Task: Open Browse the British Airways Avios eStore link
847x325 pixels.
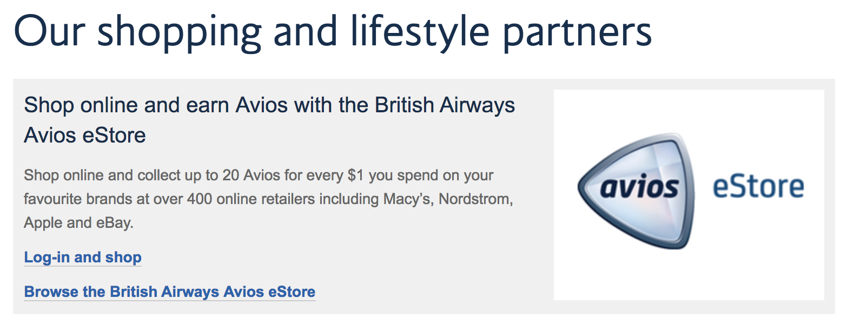Action: click(x=170, y=292)
